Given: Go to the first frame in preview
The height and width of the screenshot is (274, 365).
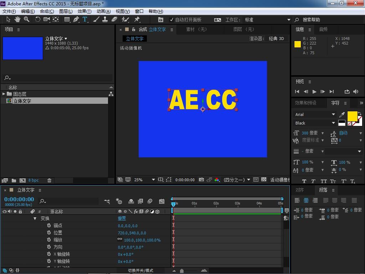Looking at the screenshot, I should [x=297, y=92].
